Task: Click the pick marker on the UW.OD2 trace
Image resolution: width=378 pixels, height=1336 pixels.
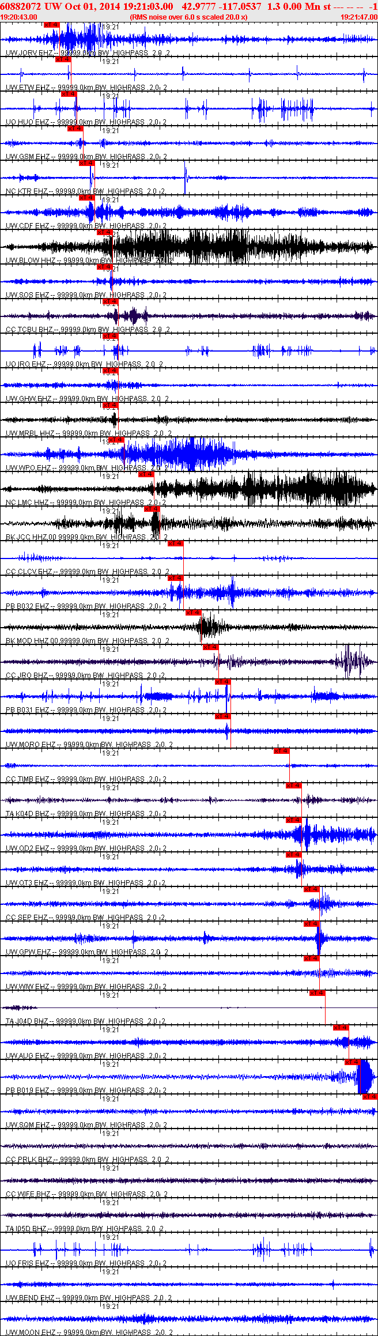Action: pos(294,820)
